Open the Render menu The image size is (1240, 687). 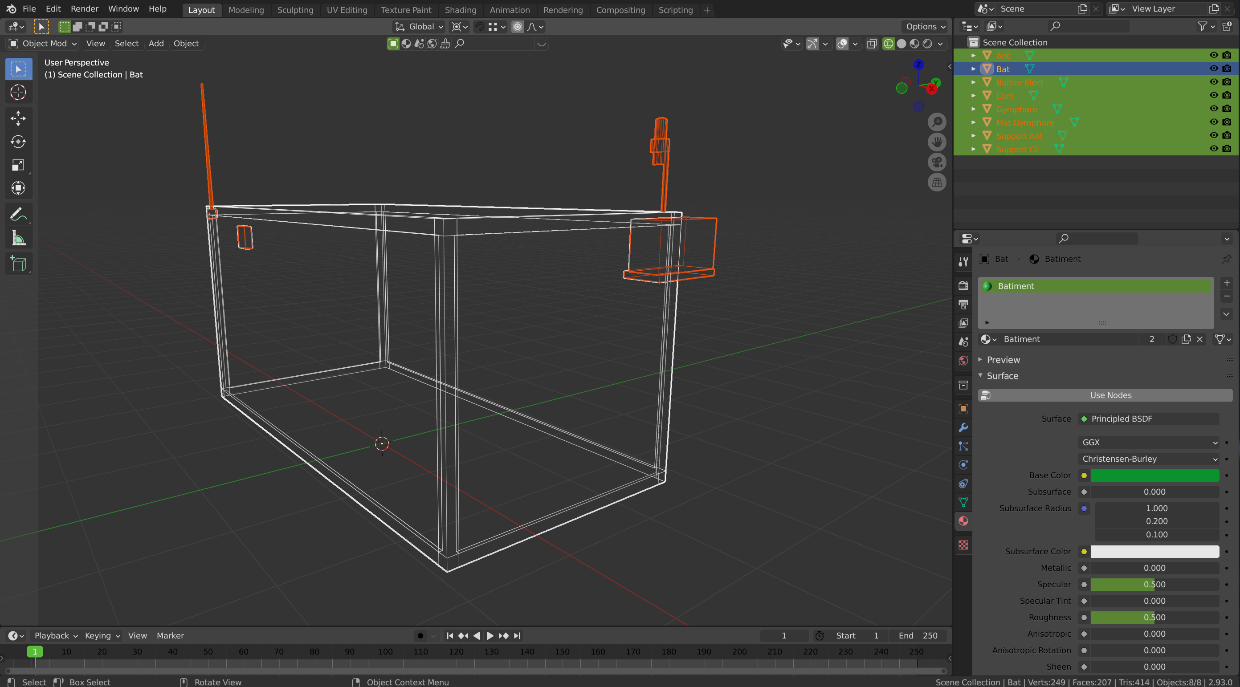pos(84,8)
